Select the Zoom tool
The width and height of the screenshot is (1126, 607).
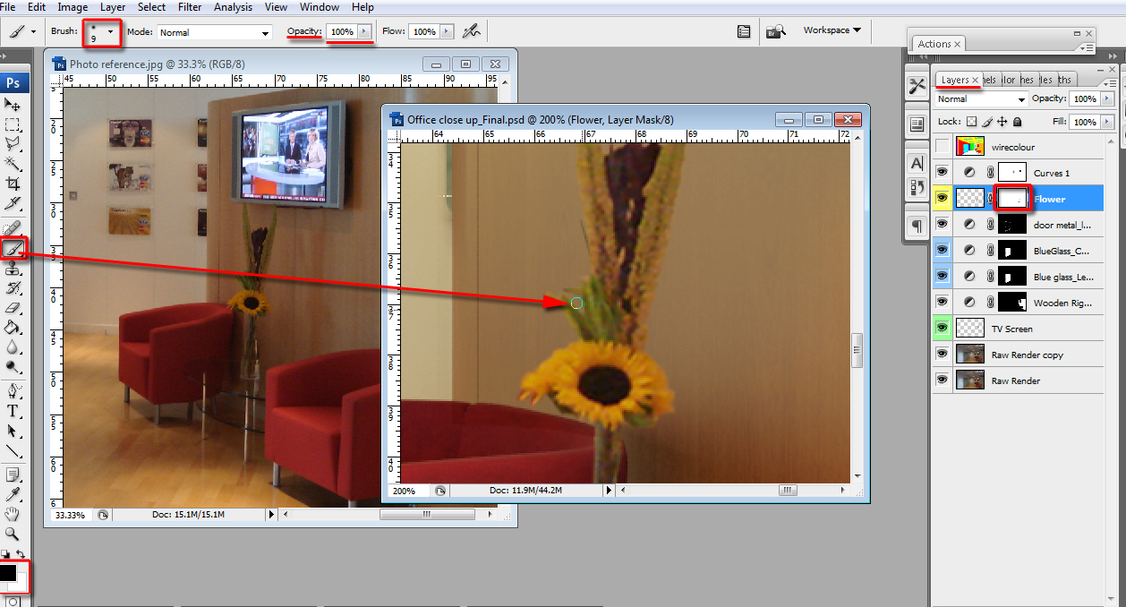coord(13,534)
